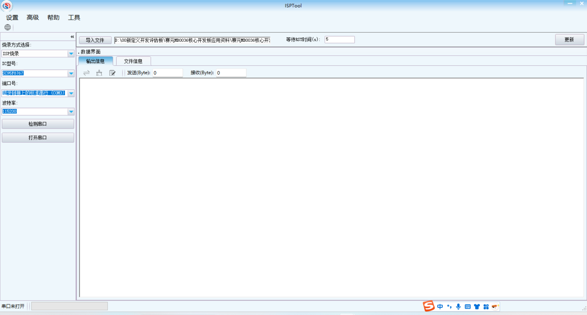
Task: Expand the 端口号 port dropdown arrow
Action: tap(71, 93)
